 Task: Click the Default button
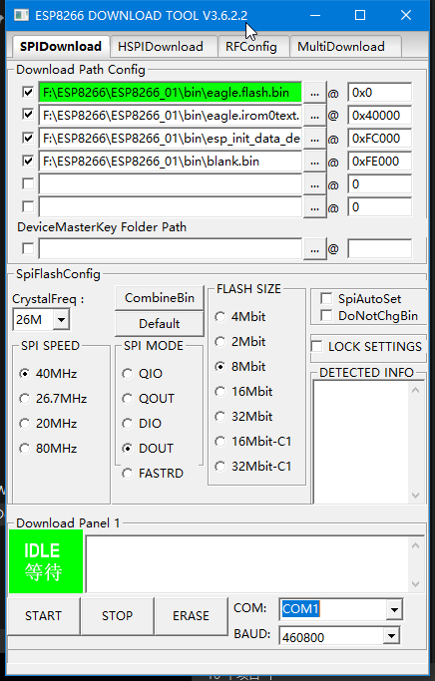(160, 324)
